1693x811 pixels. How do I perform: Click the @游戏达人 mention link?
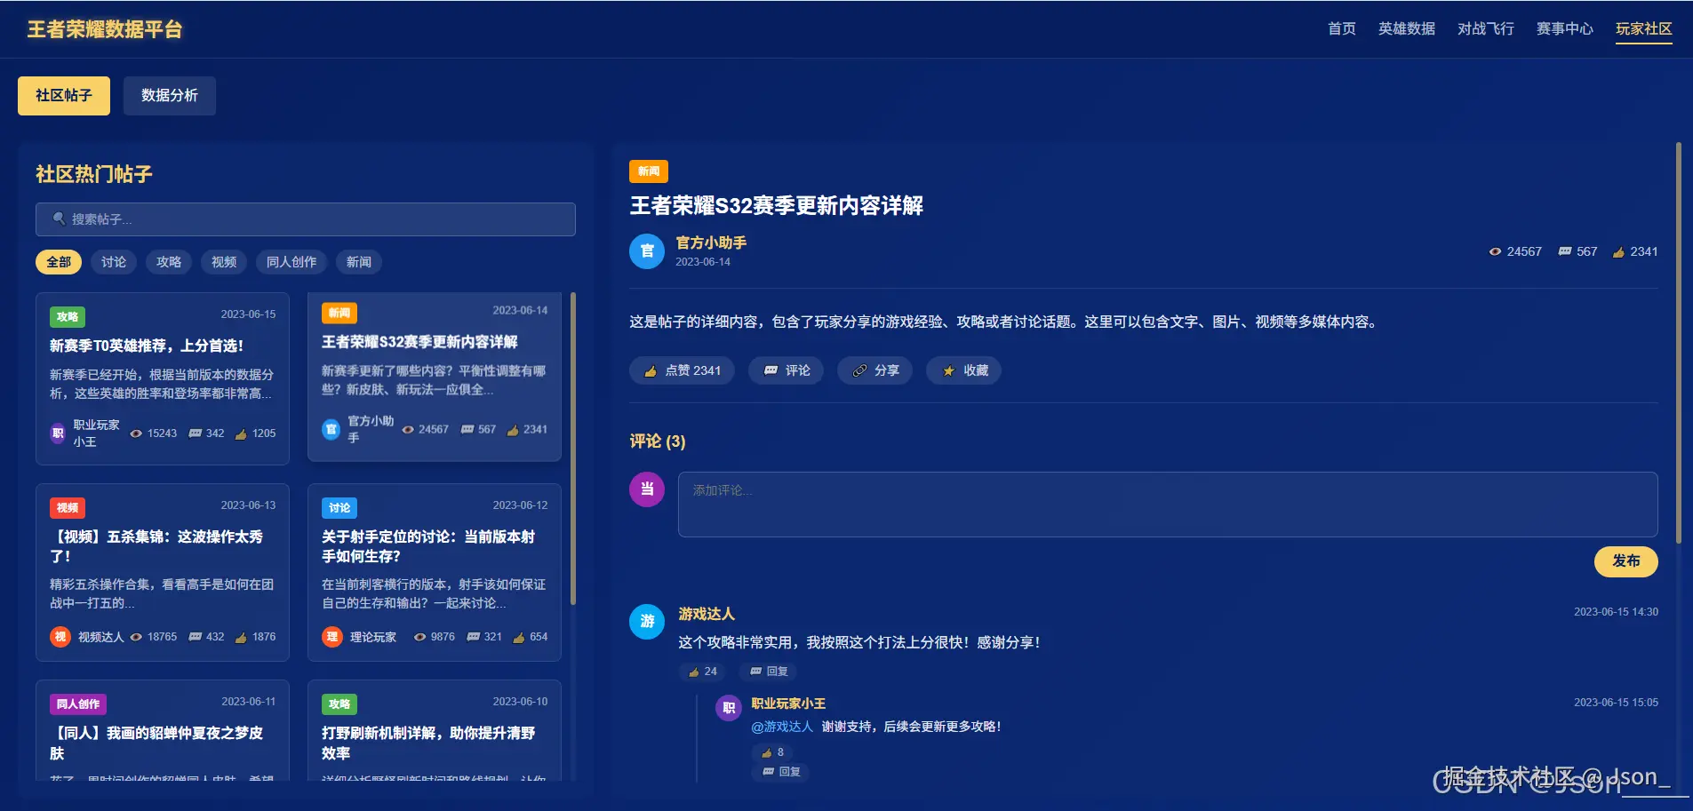(x=782, y=727)
